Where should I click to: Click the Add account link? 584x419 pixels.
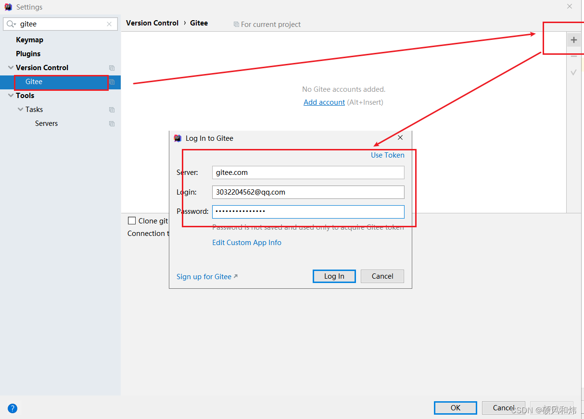pyautogui.click(x=324, y=102)
